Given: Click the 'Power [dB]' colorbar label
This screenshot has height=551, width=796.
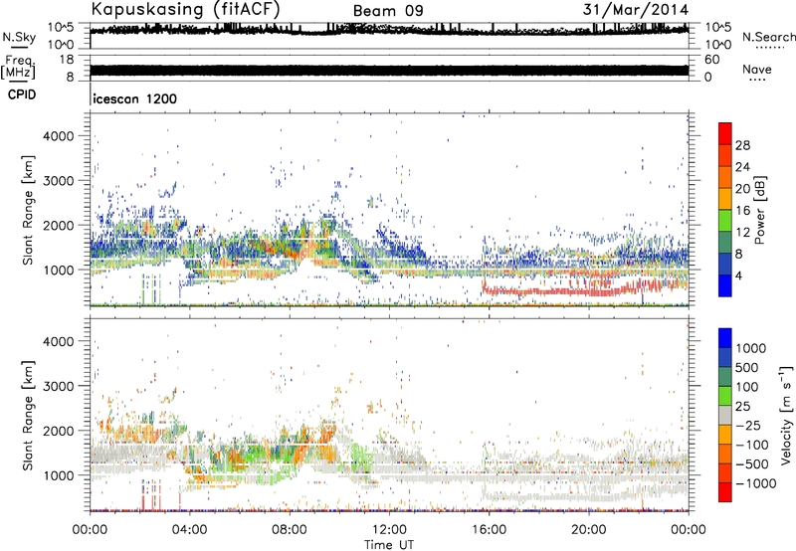Looking at the screenshot, I should pos(759,210).
